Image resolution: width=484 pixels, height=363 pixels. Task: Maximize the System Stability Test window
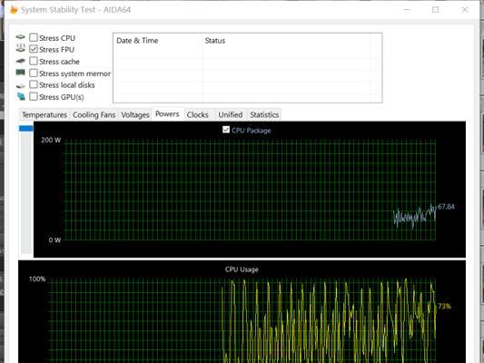[435, 10]
